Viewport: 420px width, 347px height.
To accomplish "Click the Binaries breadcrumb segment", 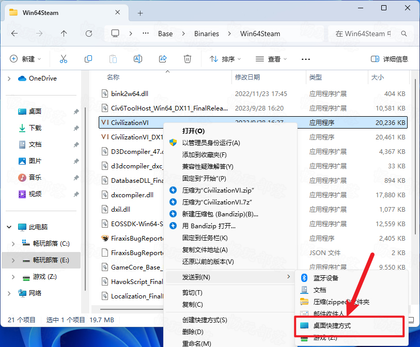I will 207,34.
